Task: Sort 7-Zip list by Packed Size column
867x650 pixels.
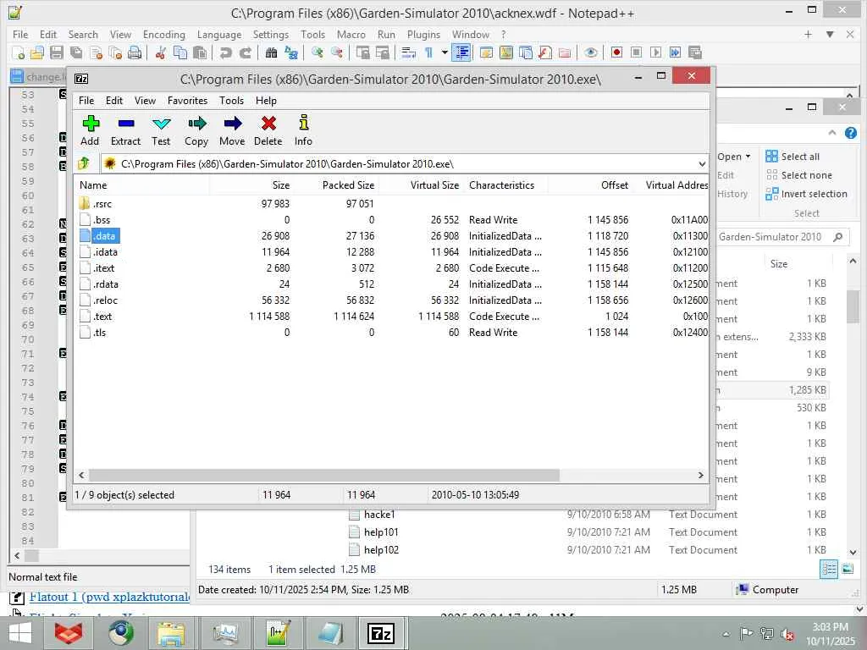Action: point(348,185)
